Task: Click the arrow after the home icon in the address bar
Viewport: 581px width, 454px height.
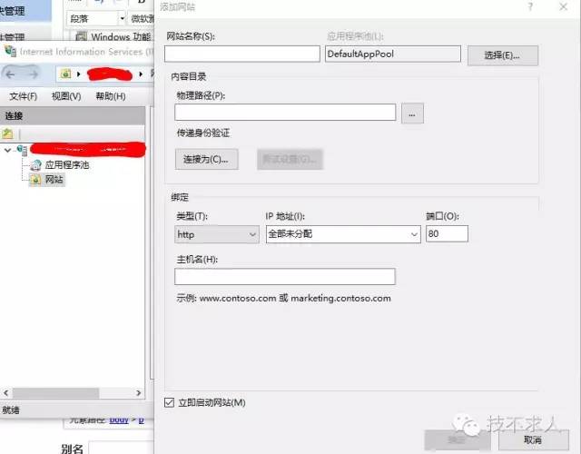Action: click(x=79, y=74)
